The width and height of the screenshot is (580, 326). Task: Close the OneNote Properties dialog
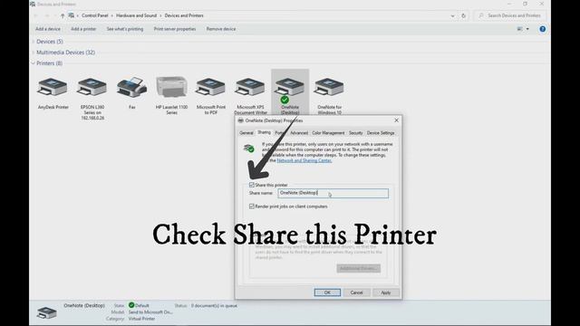click(396, 120)
